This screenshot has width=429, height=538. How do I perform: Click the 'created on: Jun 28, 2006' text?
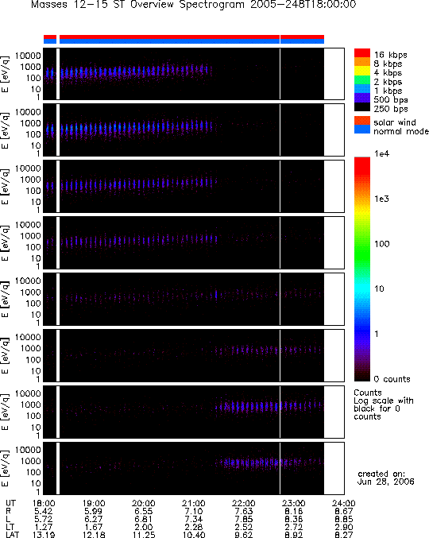(x=386, y=478)
